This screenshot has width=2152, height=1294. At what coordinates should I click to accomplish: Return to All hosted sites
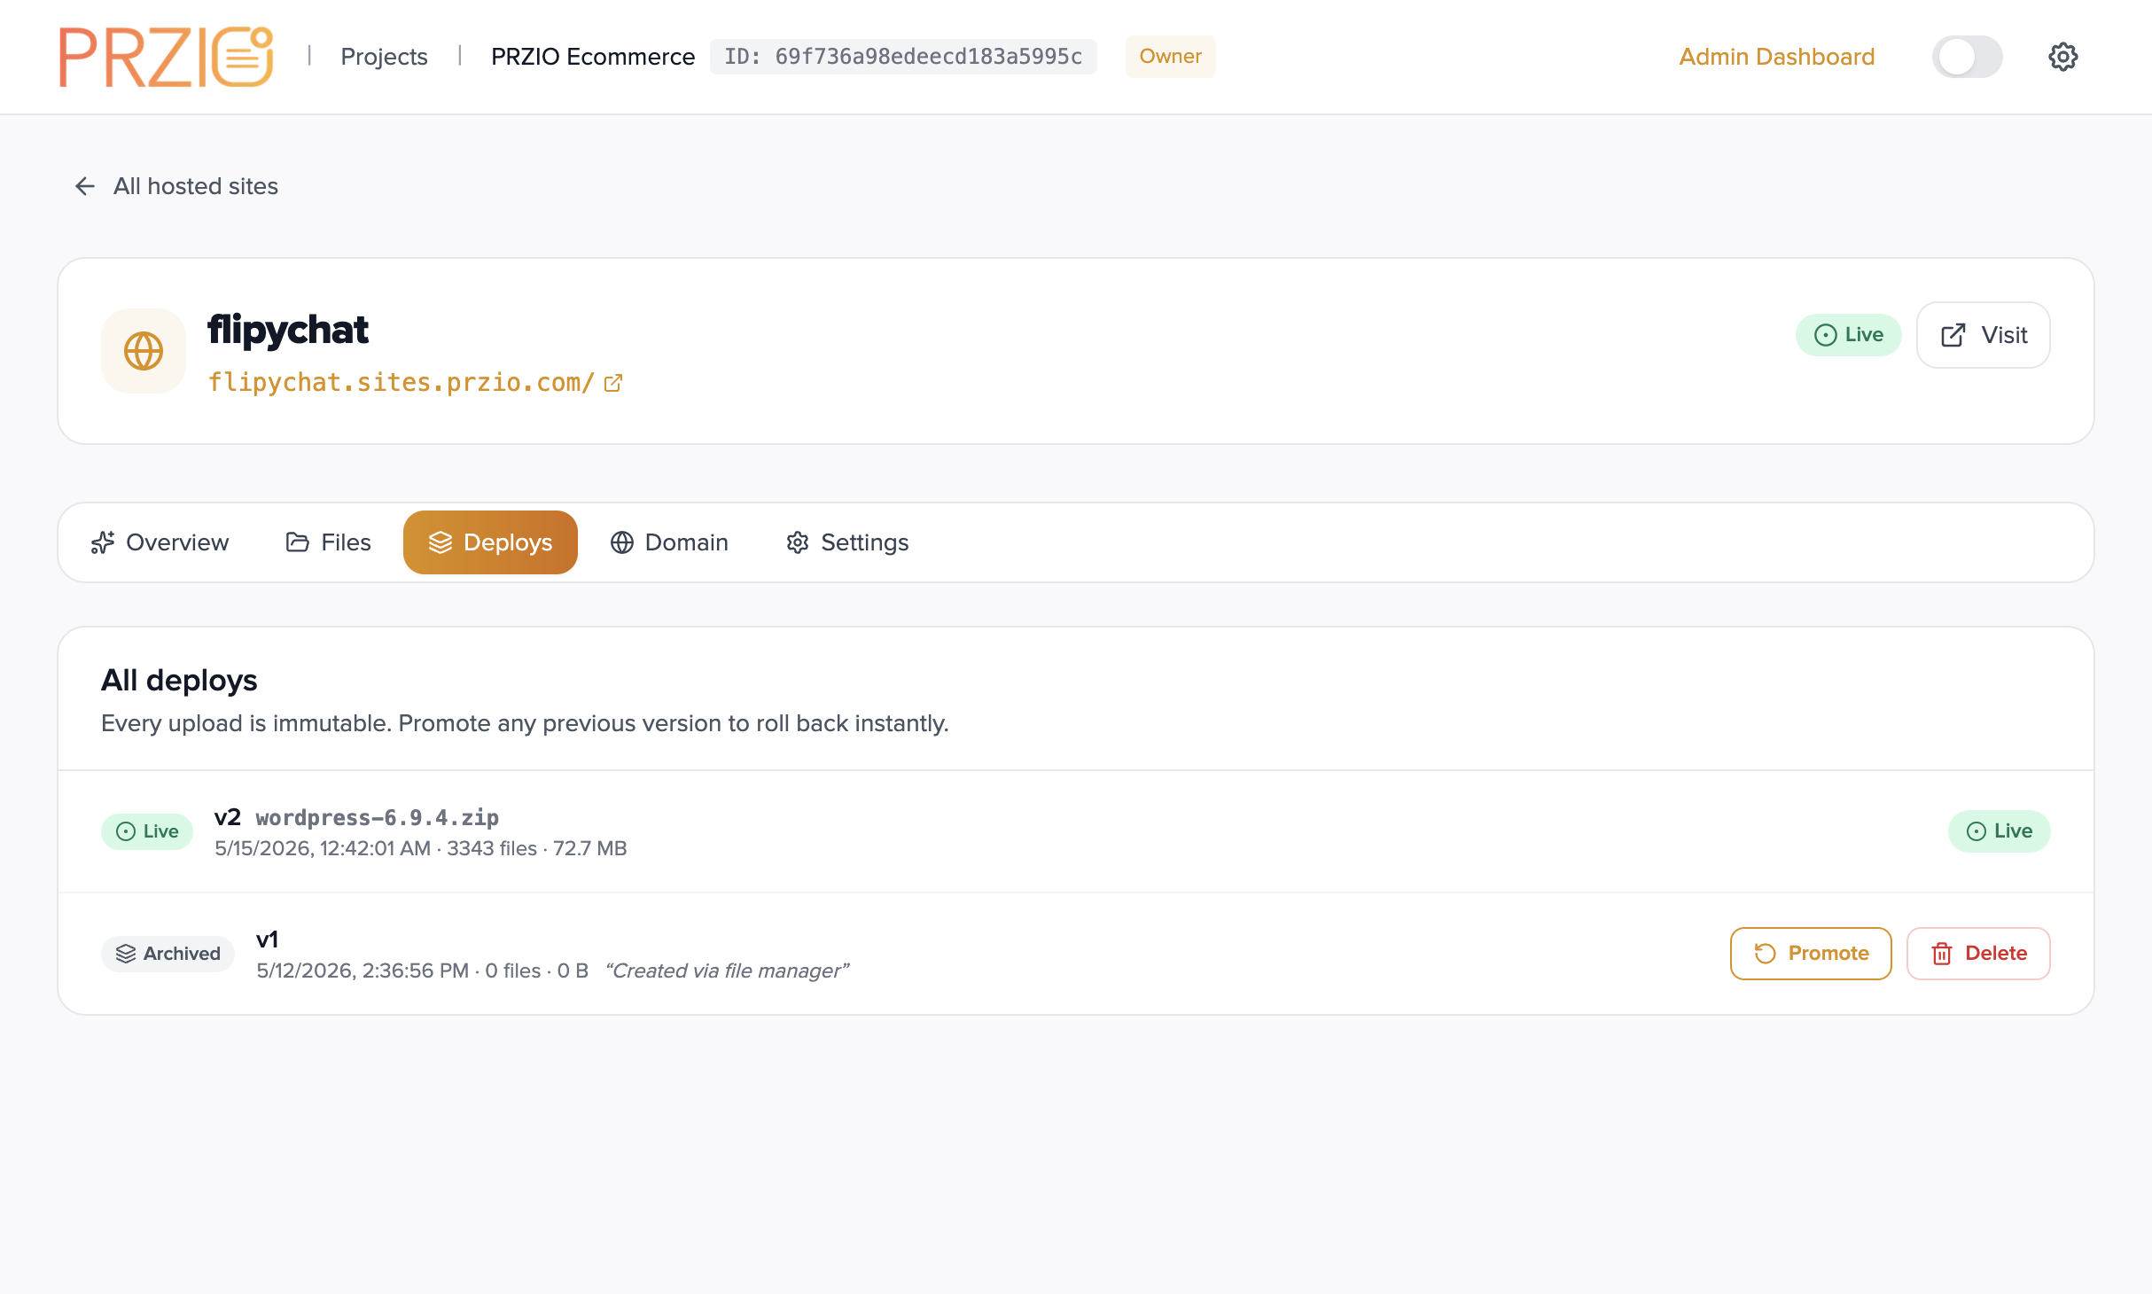pos(195,186)
